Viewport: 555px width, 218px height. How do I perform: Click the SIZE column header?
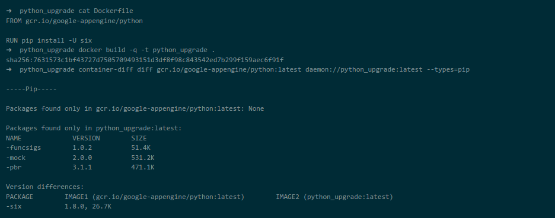pyautogui.click(x=139, y=138)
